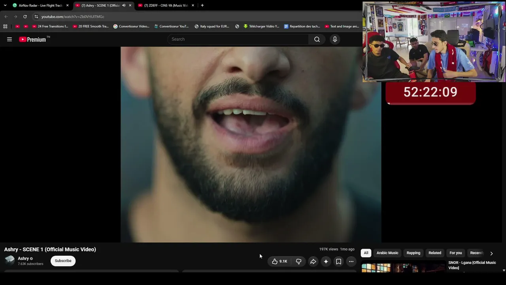The image size is (506, 285).
Task: Save the video with the bookmark icon
Action: click(338, 261)
